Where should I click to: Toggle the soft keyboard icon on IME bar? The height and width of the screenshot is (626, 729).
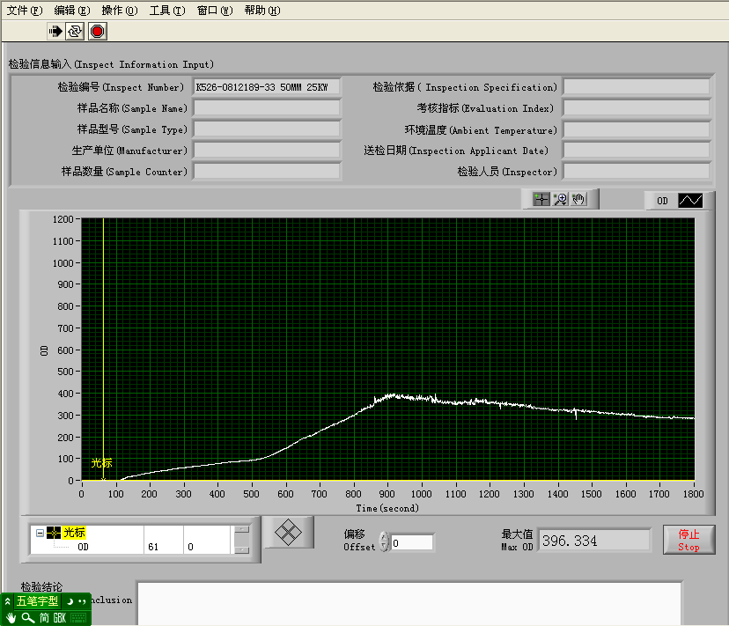coord(78,616)
